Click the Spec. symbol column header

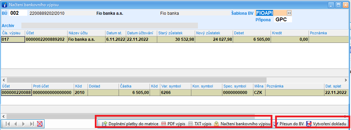(238, 86)
